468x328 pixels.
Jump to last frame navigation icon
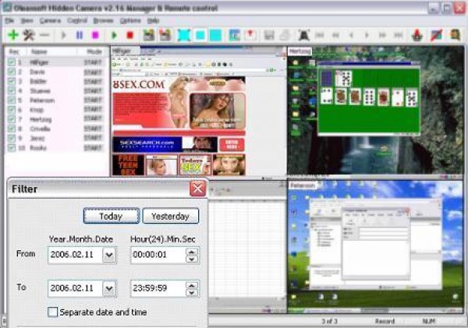[398, 35]
